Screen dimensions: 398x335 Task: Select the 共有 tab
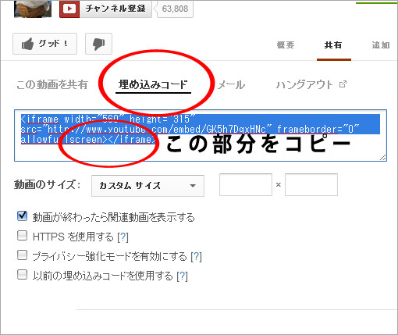pyautogui.click(x=333, y=45)
